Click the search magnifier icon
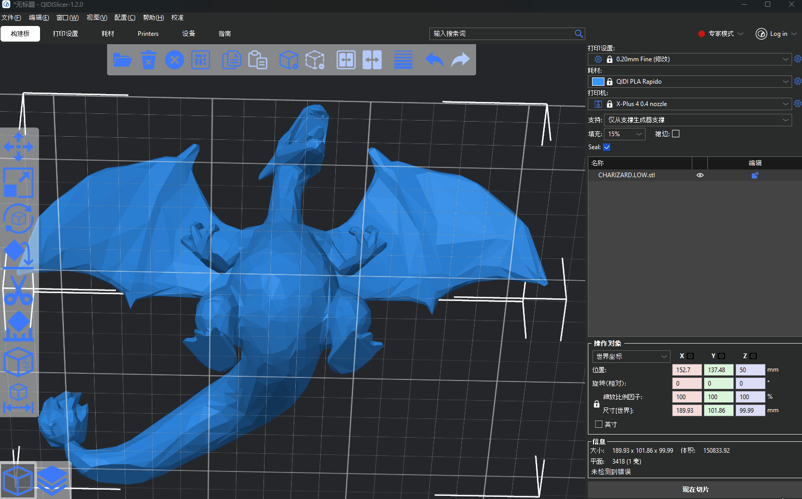Viewport: 802px width, 499px height. (x=579, y=34)
